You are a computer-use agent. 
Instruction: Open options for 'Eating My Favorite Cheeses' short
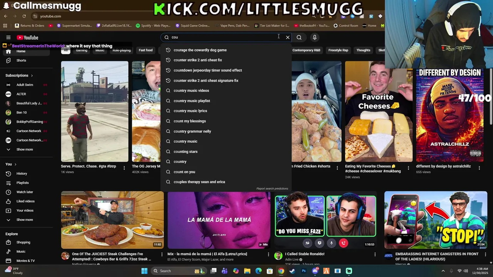408,168
